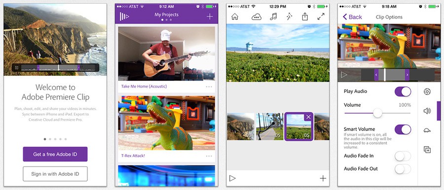Enable the Audio Fade Out switch
Image resolution: width=444 pixels, height=190 pixels.
(403, 169)
